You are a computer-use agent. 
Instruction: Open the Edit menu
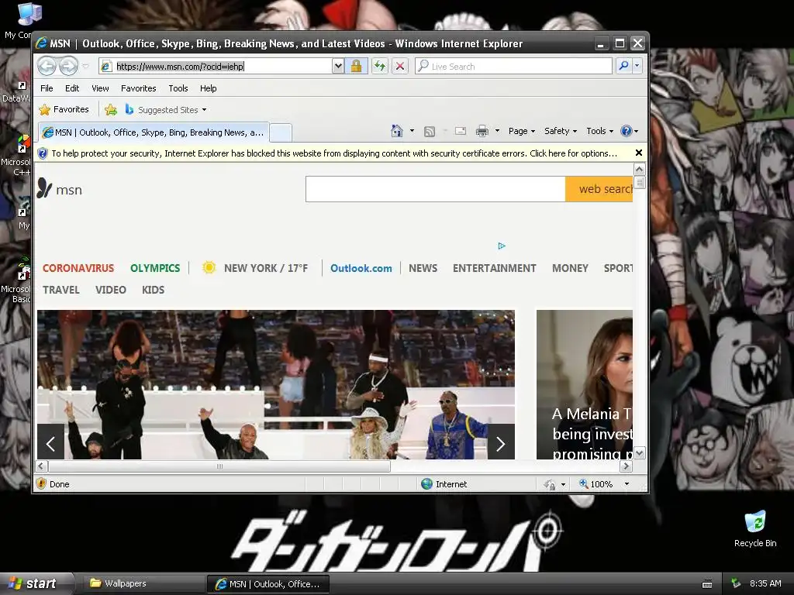point(72,88)
